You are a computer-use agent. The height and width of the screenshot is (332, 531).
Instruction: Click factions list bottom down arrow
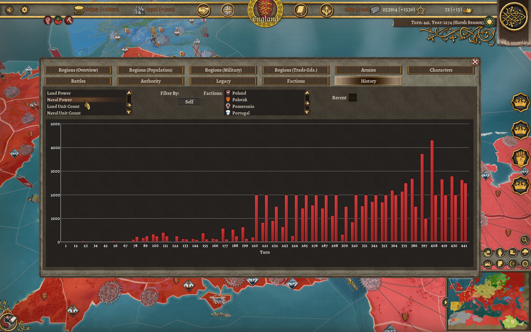point(307,112)
